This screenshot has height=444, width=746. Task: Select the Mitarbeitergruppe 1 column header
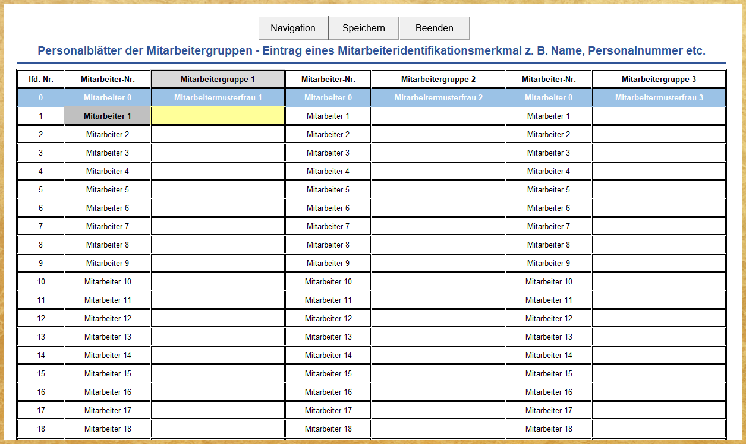point(218,79)
